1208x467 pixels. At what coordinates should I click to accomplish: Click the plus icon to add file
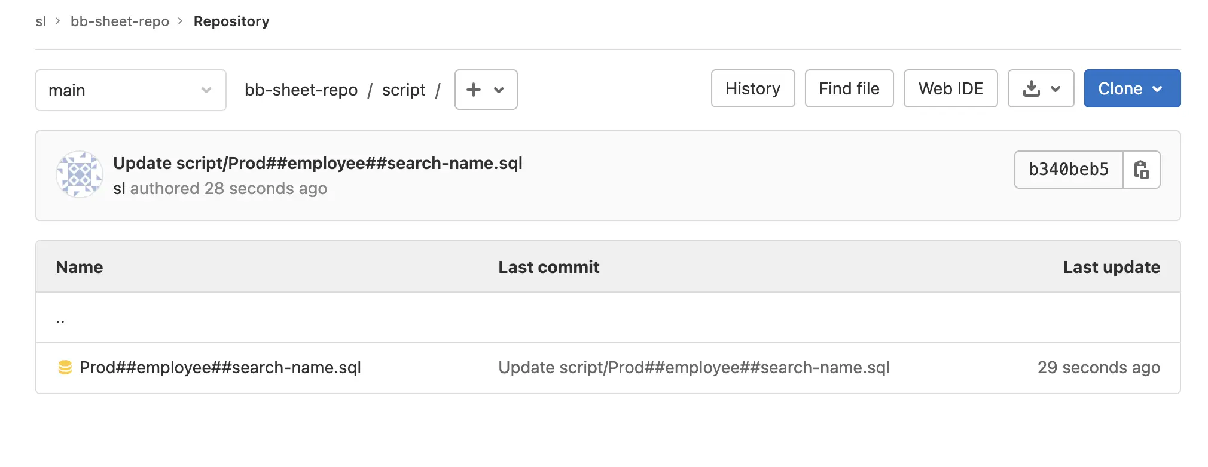point(474,90)
